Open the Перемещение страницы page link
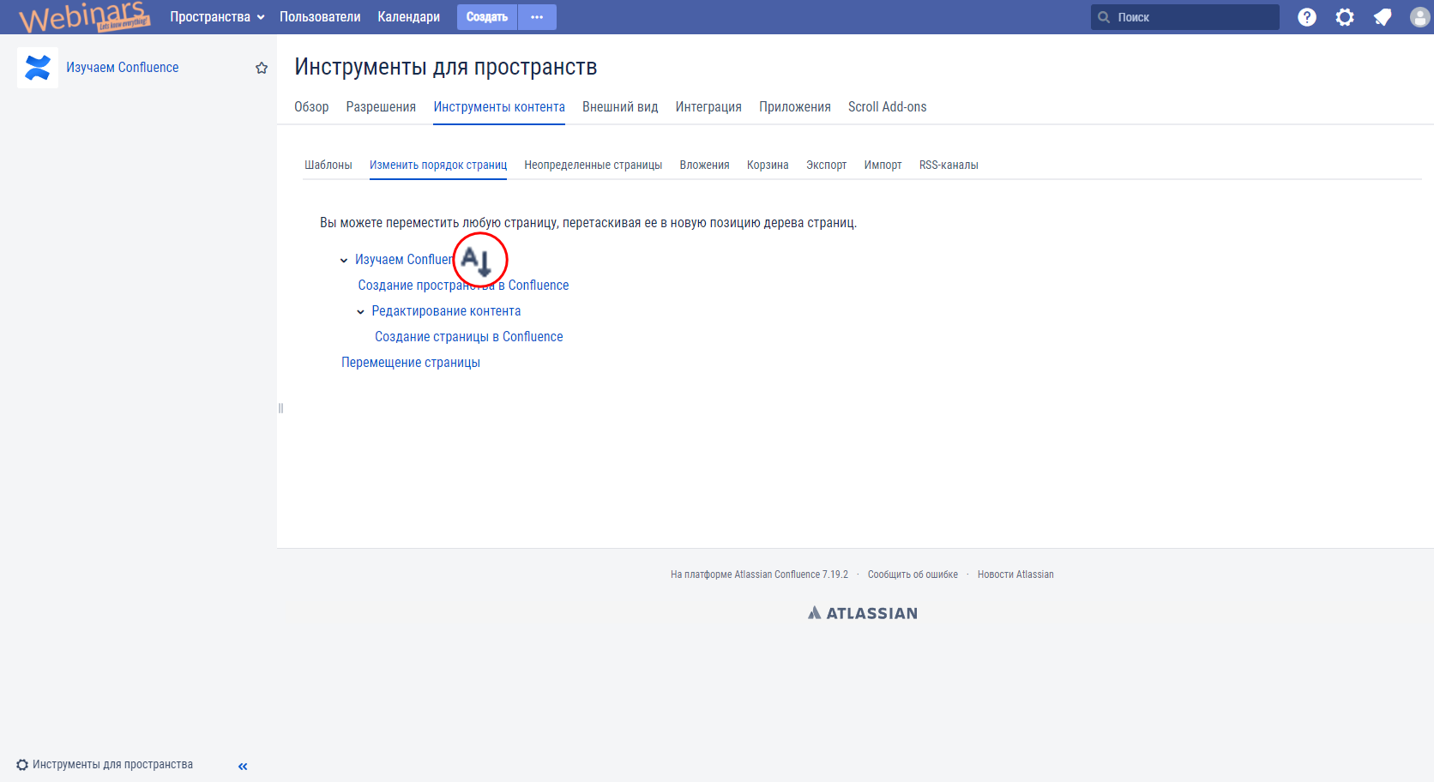 [x=411, y=363]
